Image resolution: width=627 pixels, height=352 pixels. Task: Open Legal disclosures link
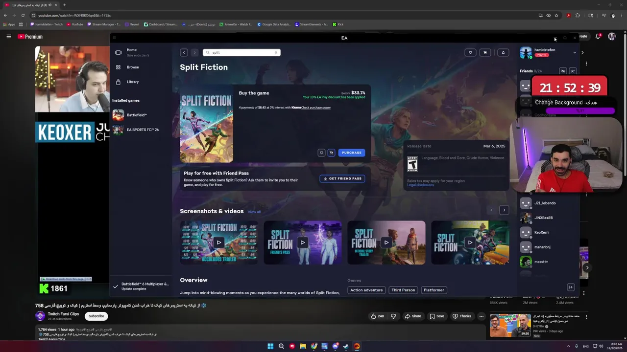pos(420,185)
